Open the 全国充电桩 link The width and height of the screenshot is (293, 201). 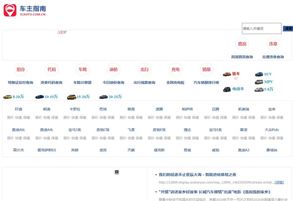click(x=175, y=82)
